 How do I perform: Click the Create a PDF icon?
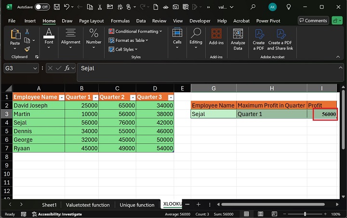click(x=259, y=39)
